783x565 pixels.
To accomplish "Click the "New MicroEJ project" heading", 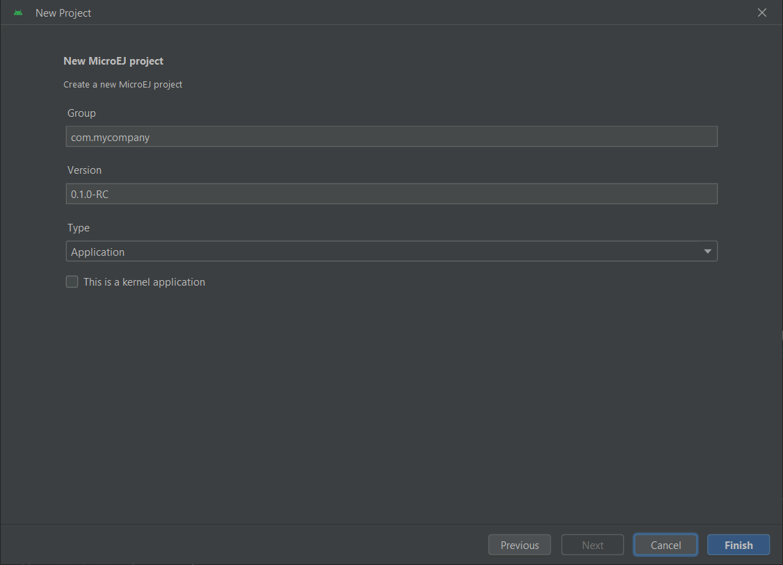I will tap(113, 61).
